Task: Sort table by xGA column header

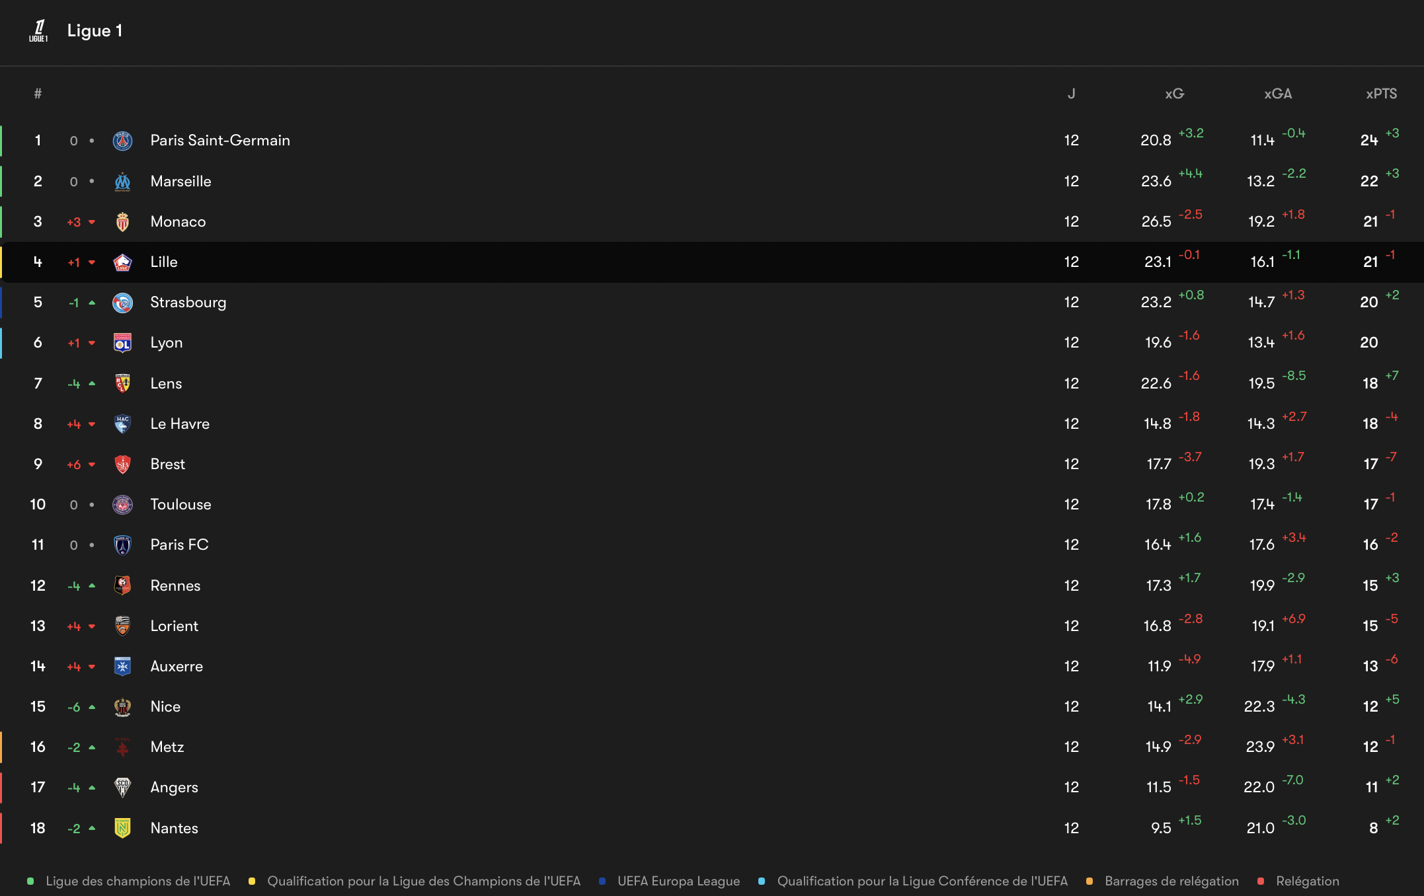Action: 1277,94
